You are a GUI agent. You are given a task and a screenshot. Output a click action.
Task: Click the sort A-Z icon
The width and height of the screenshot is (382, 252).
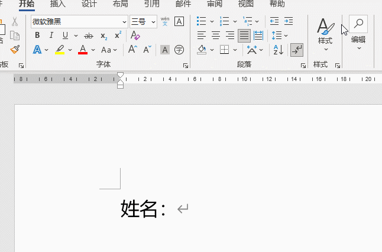pos(278,50)
